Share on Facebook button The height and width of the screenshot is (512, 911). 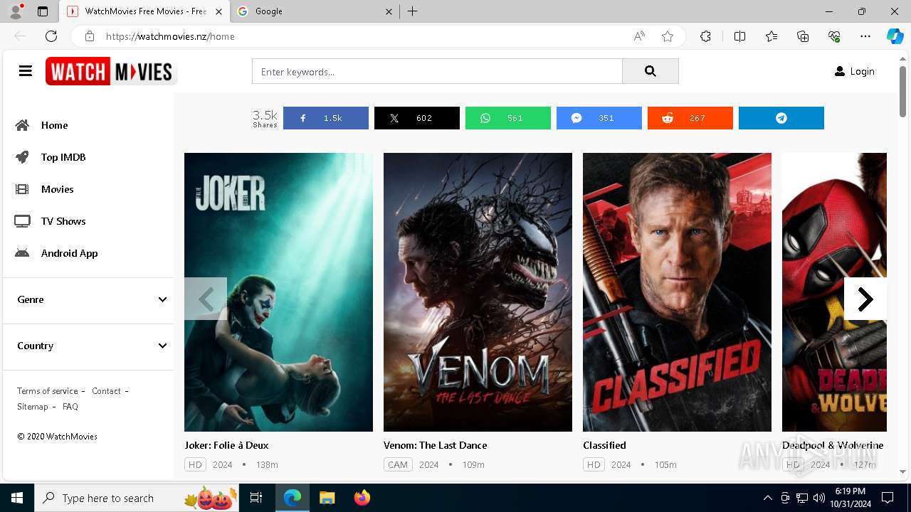326,118
